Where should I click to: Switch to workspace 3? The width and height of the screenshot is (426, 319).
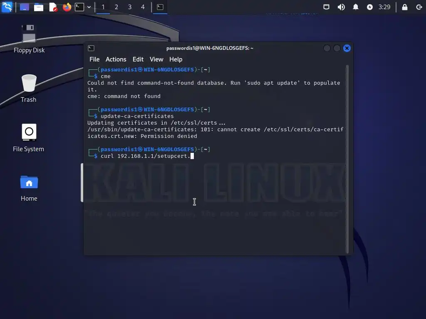tap(130, 7)
